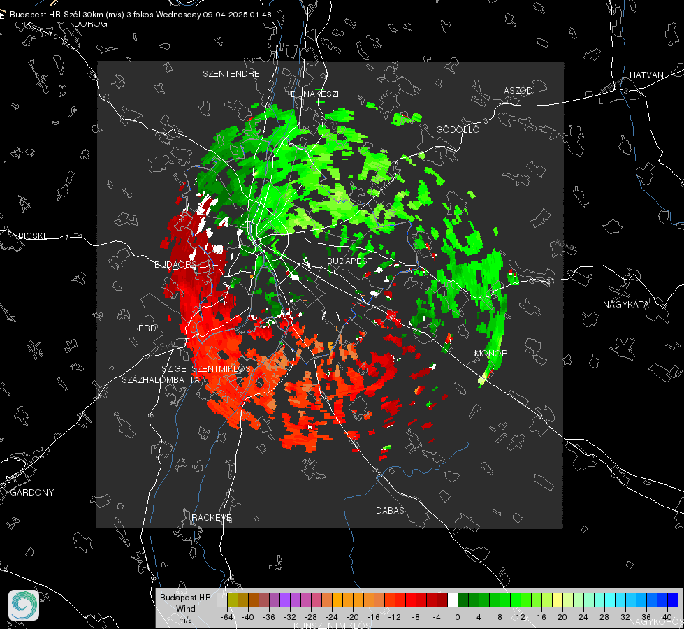This screenshot has width=684, height=629.
Task: Click the ÉRD map label
Action: 147,328
